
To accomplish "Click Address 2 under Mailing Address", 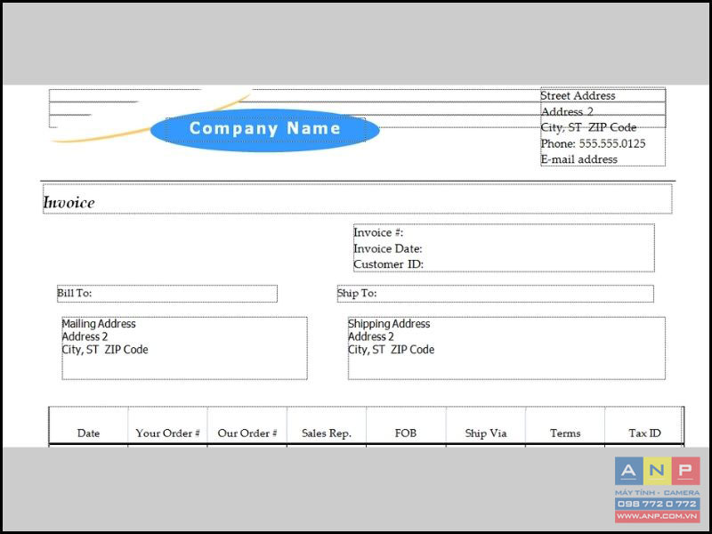I will 85,336.
